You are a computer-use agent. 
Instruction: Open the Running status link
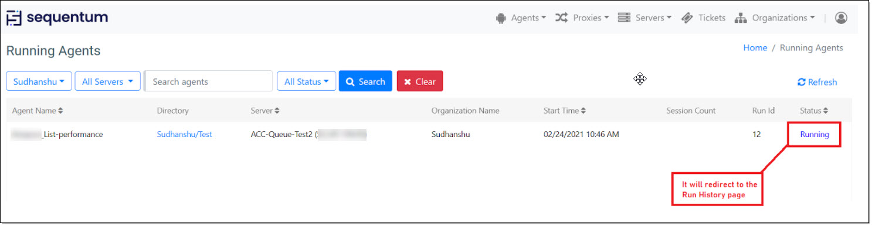pyautogui.click(x=815, y=134)
